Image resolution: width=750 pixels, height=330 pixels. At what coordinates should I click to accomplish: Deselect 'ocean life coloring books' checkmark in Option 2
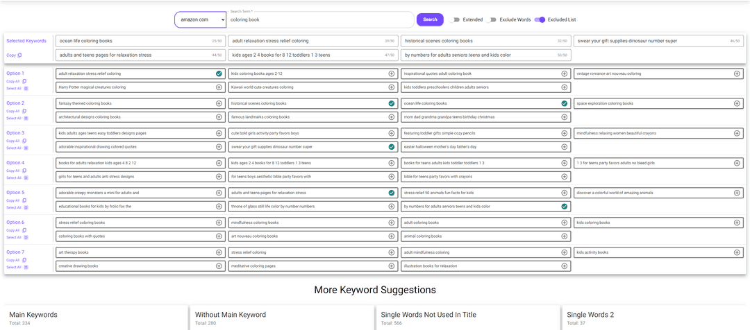tap(564, 103)
